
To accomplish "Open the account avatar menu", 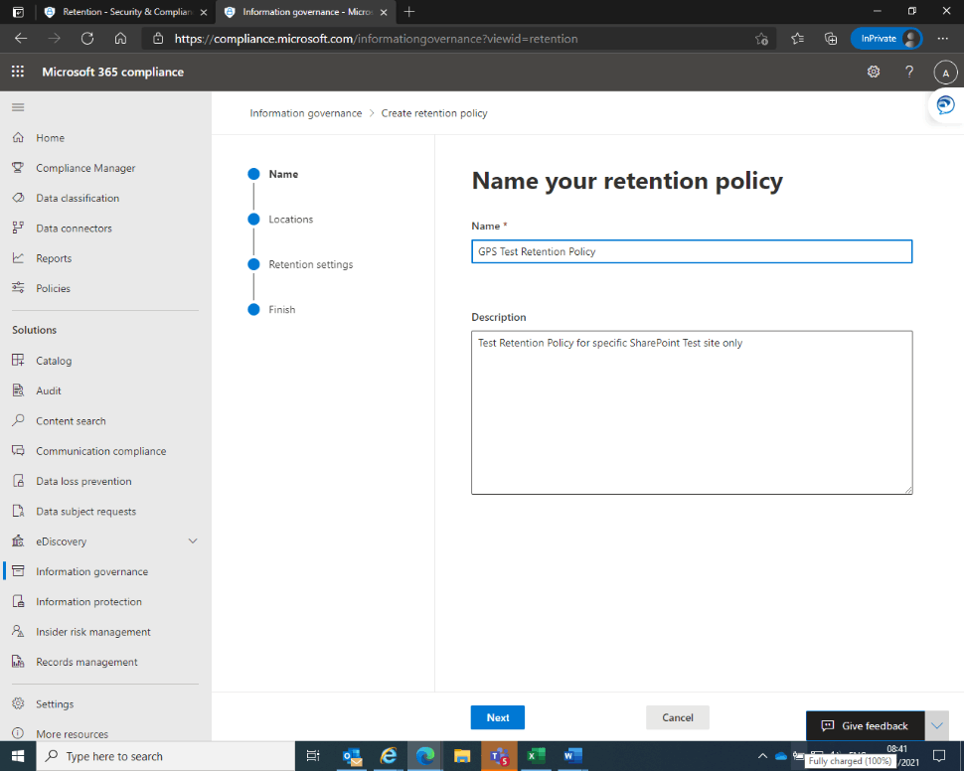I will [945, 73].
